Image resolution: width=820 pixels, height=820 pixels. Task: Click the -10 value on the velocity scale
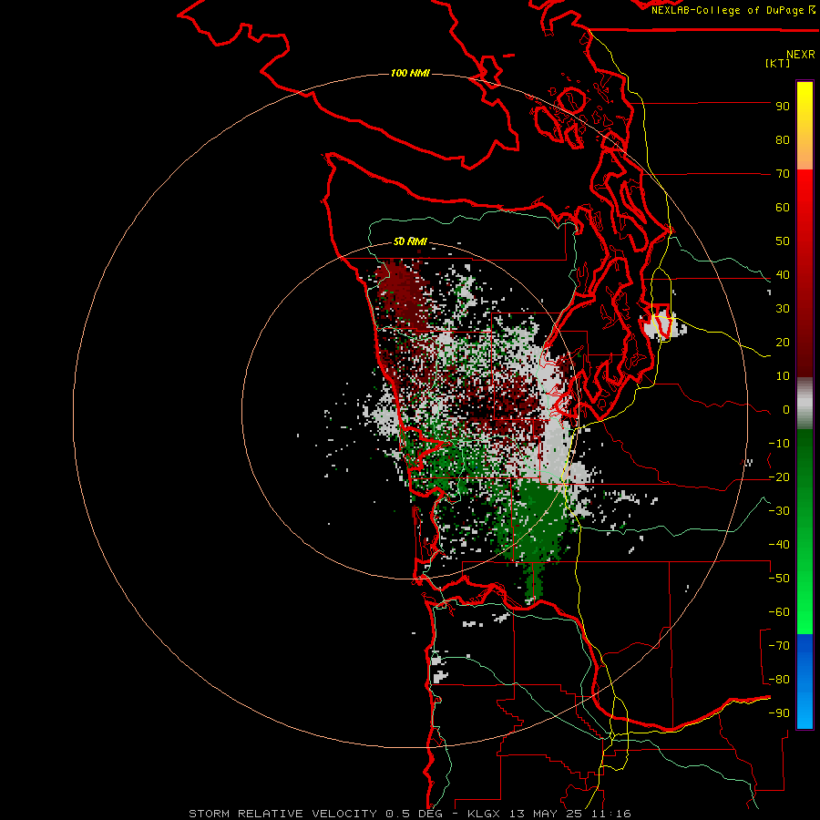pos(779,444)
